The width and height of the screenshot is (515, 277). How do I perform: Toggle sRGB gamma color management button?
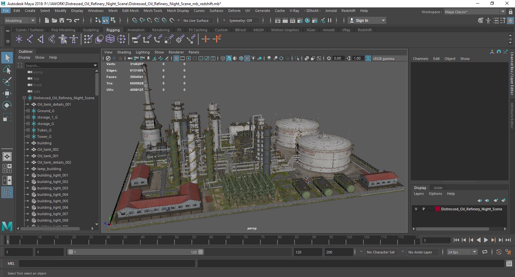pos(368,58)
